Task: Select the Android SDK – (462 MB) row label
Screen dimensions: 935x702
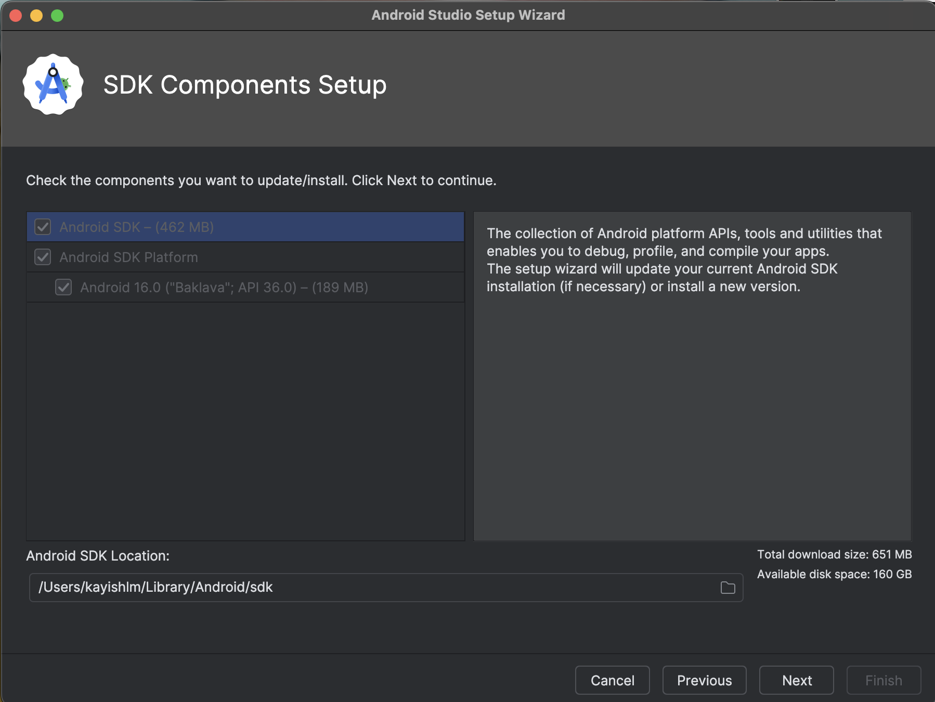Action: click(137, 227)
